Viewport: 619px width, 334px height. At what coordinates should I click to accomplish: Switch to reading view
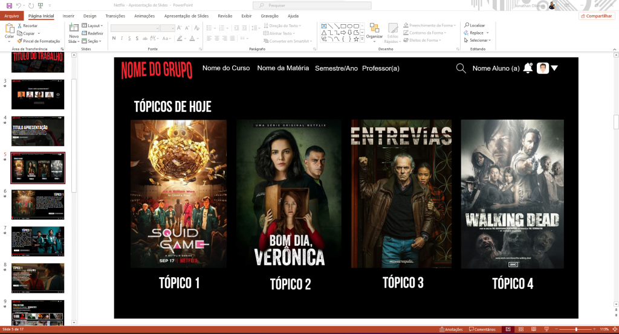click(533, 329)
